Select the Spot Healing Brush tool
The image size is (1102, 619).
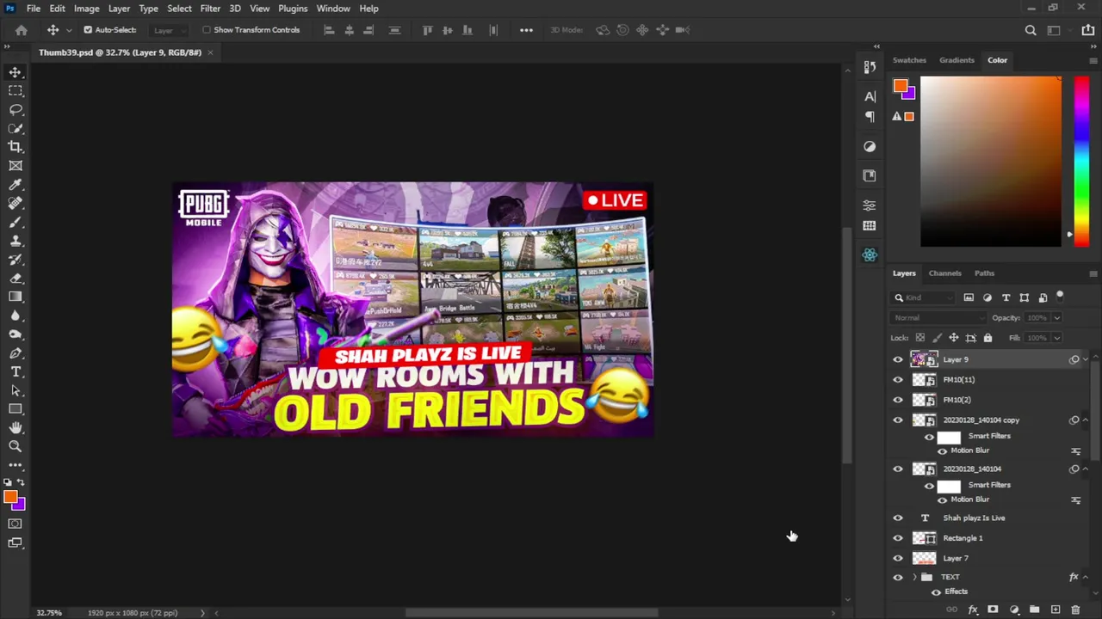coord(15,204)
